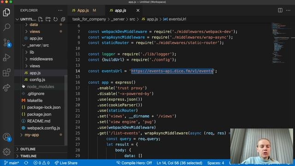Click src breadcrumb segment
Image resolution: width=295 pixels, height=166 pixels.
[x=132, y=19]
